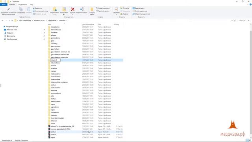Switch to the Главная (Home) tab
Viewport: 252px width, 142px height.
[12, 4]
